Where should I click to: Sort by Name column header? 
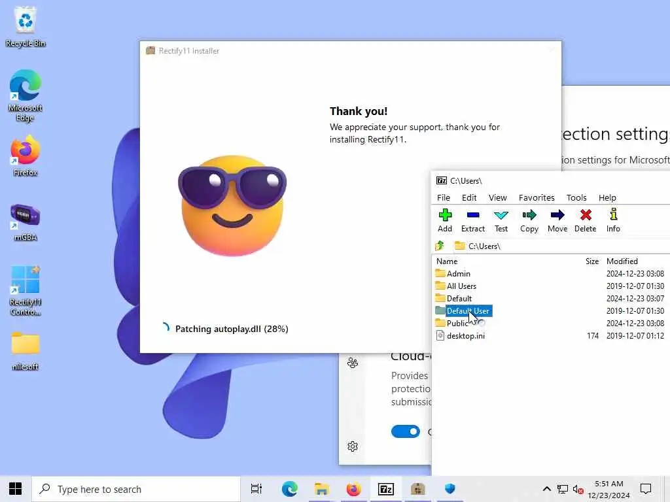tap(446, 261)
